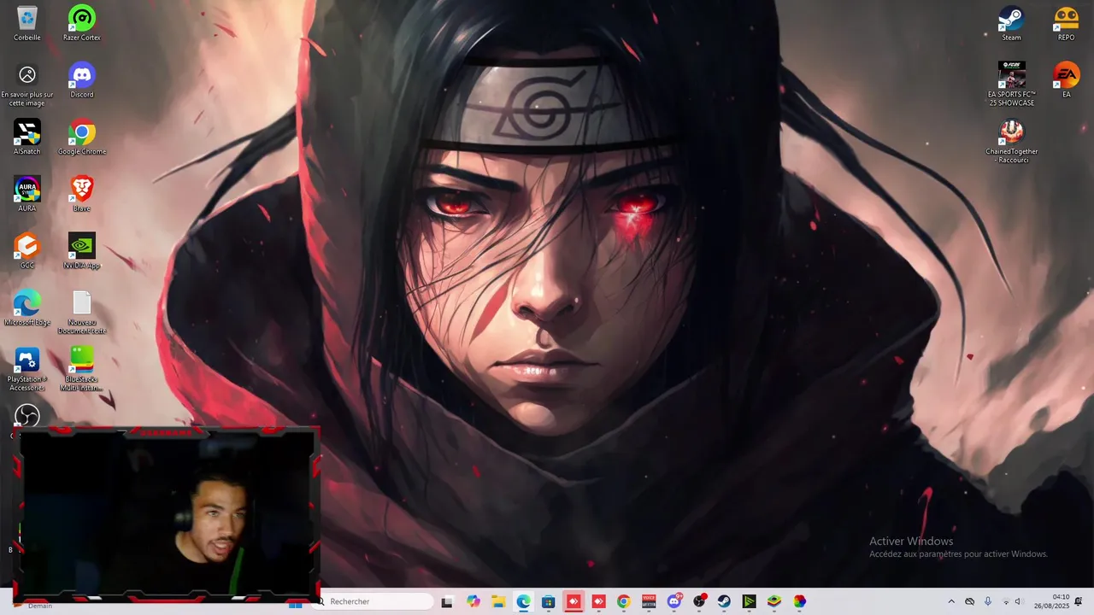The height and width of the screenshot is (615, 1094).
Task: Open Copilot from the taskbar
Action: 473,602
